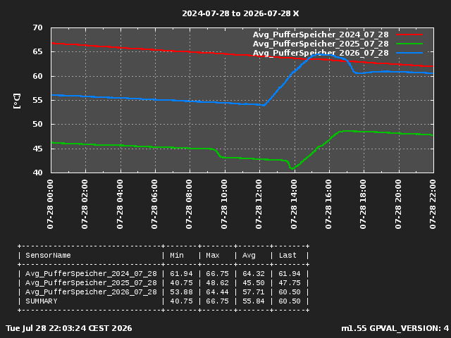
Task: Click x-axis tick 07-28 06:00
Action: [x=154, y=204]
